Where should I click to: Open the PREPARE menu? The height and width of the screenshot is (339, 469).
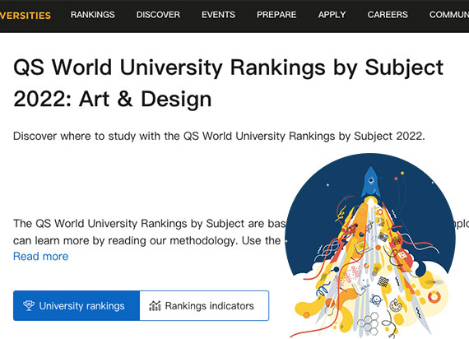(x=276, y=15)
